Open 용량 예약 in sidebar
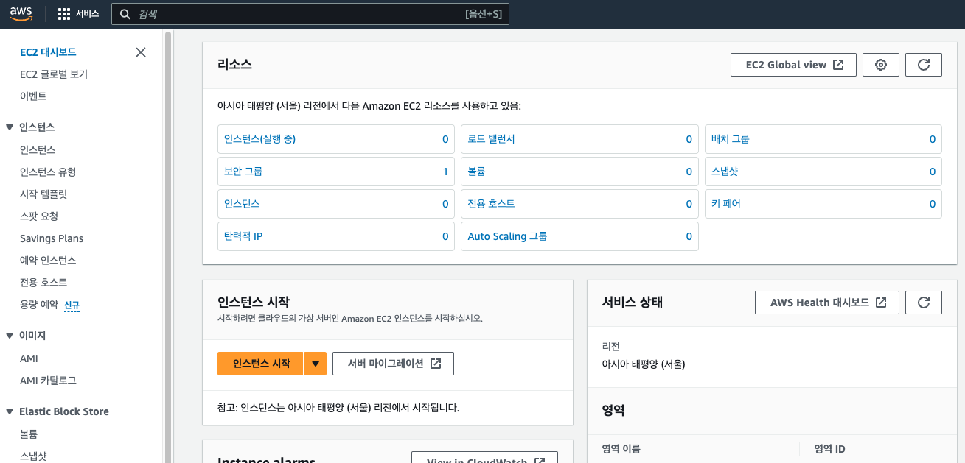 pos(39,305)
